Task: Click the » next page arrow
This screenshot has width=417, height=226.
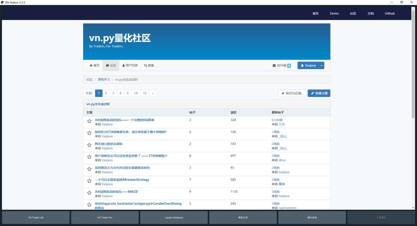Action: click(x=153, y=93)
